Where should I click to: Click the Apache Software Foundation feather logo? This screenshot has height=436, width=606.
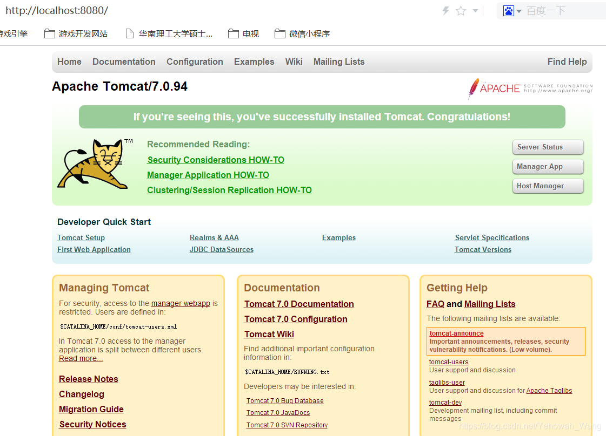[530, 88]
